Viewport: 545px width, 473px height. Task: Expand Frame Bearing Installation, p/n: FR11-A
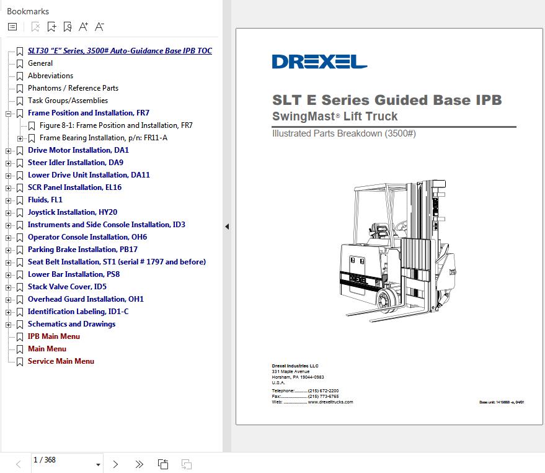point(20,138)
